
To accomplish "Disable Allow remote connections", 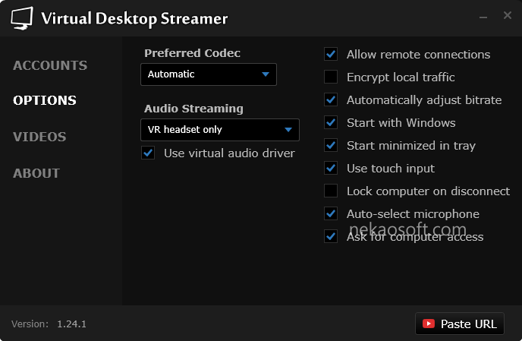I will (331, 54).
